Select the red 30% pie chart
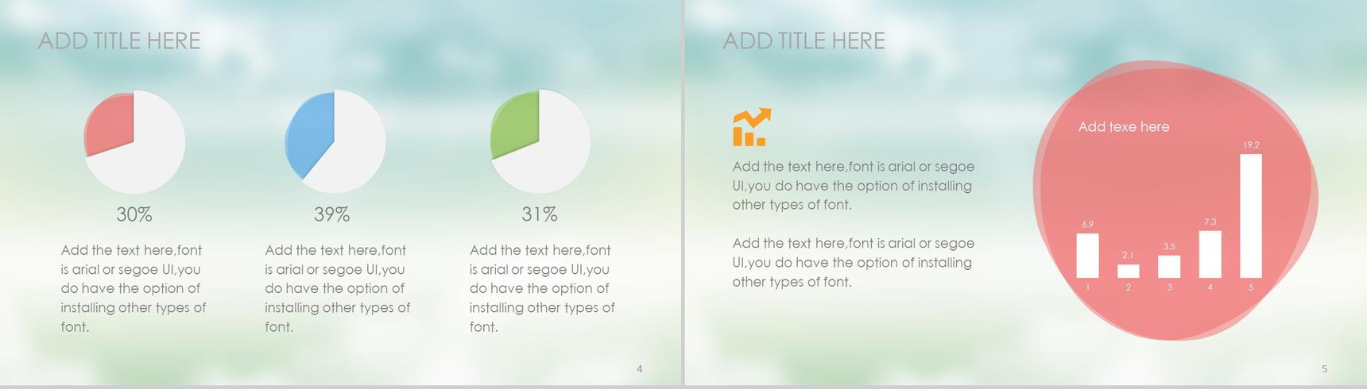Image resolution: width=1367 pixels, height=389 pixels. [134, 142]
